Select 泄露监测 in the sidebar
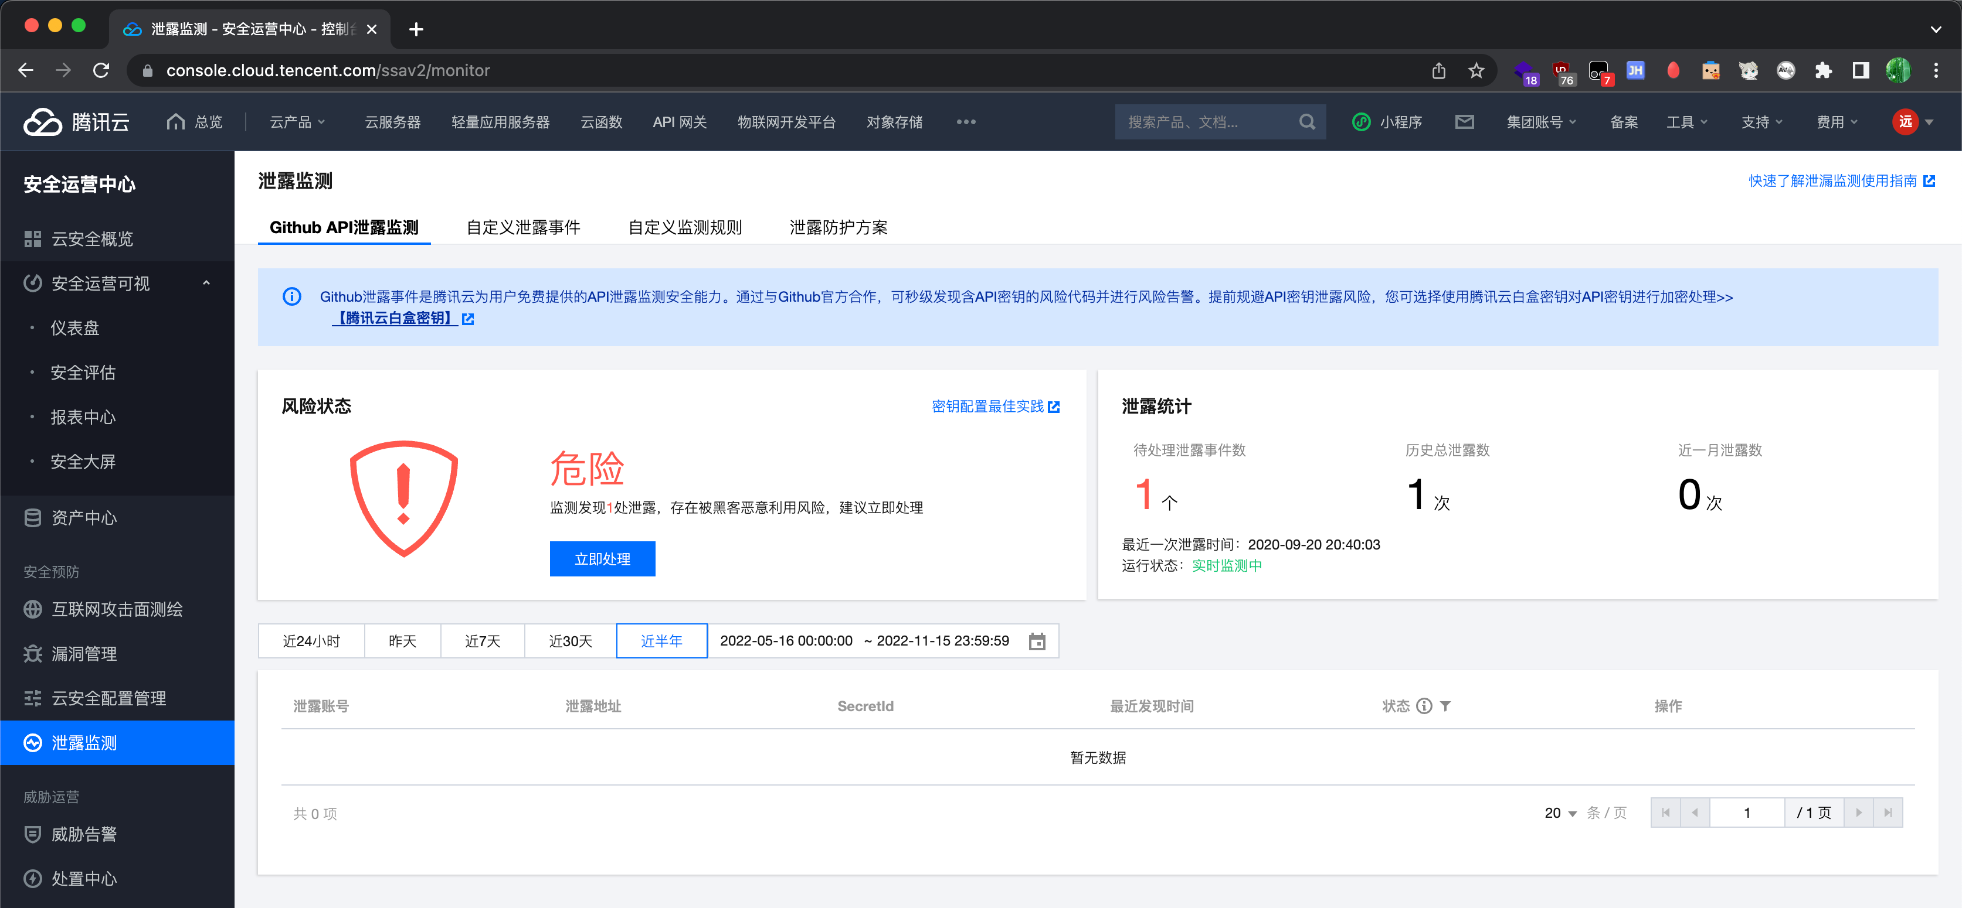The width and height of the screenshot is (1962, 908). tap(118, 743)
